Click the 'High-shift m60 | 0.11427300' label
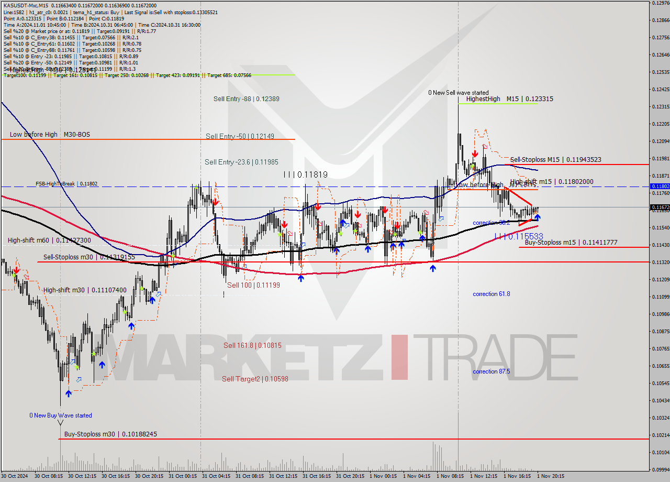The width and height of the screenshot is (670, 482). pyautogui.click(x=49, y=240)
